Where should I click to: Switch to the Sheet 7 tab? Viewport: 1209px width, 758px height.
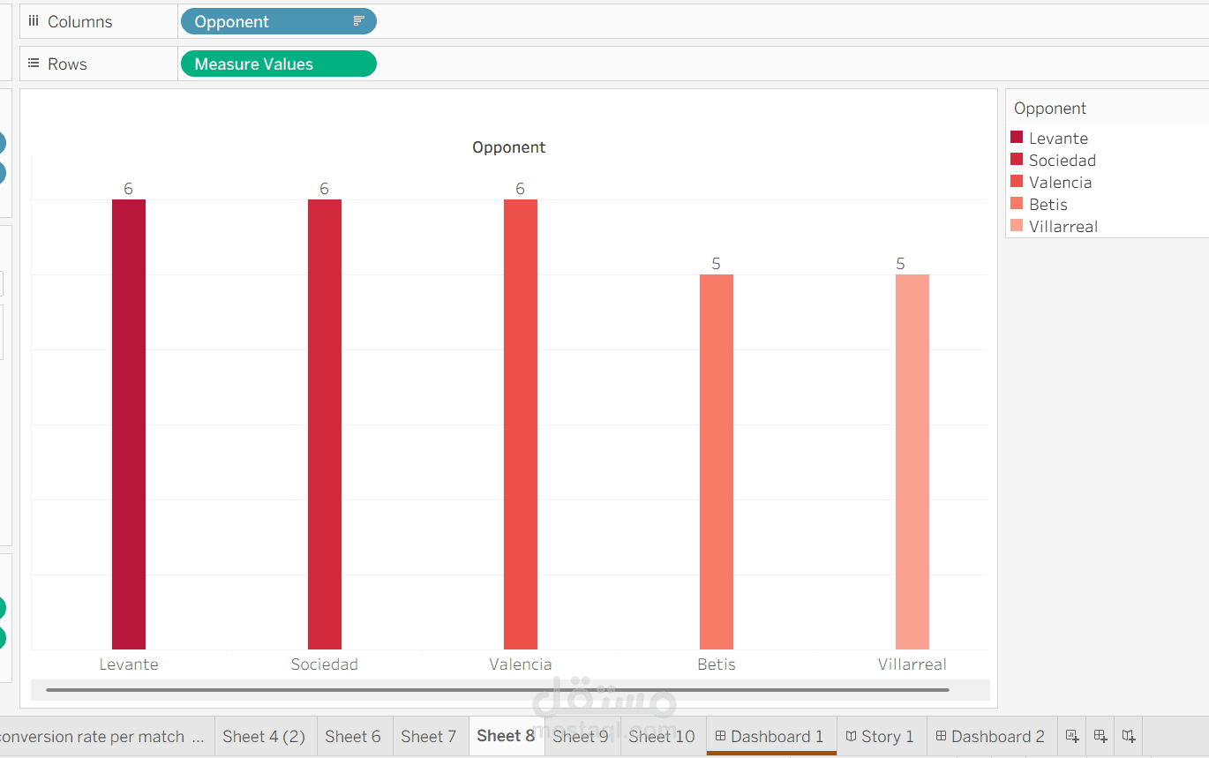click(429, 736)
